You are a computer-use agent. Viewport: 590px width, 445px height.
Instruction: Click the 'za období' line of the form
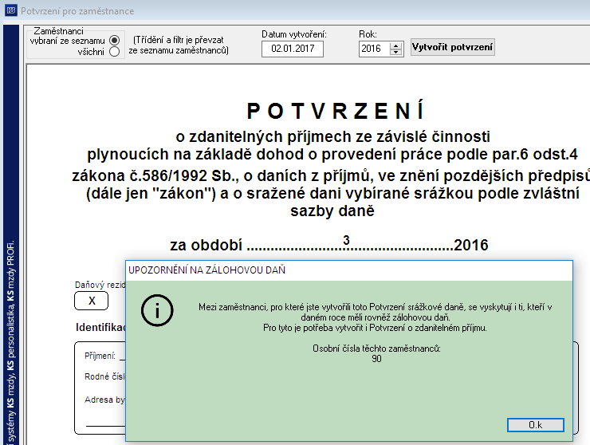coord(328,244)
